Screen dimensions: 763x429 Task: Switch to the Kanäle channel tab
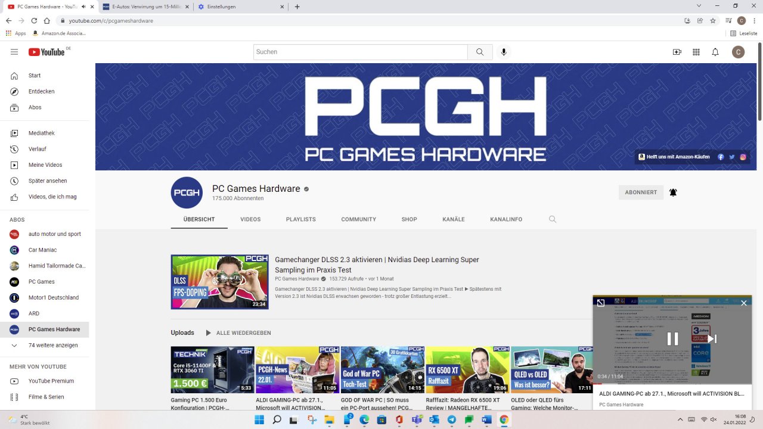click(x=454, y=219)
